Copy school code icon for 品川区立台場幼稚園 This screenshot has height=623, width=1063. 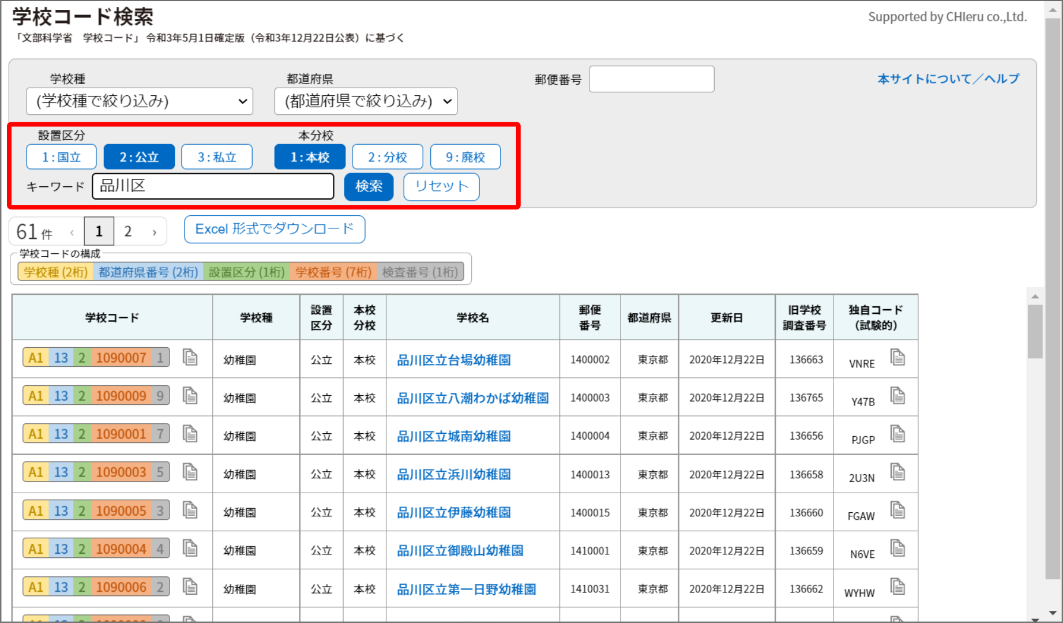(x=190, y=357)
